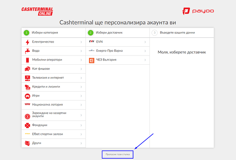Click the Моля, изберете доставчик message
This screenshot has width=236, height=160.
coord(182,52)
